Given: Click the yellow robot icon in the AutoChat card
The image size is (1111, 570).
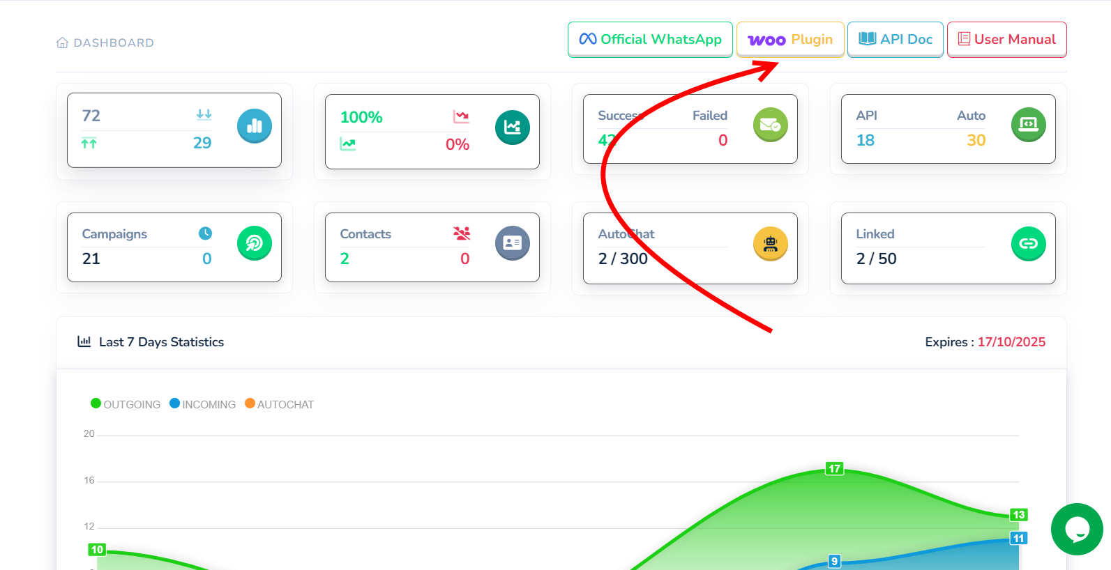Looking at the screenshot, I should pyautogui.click(x=771, y=244).
